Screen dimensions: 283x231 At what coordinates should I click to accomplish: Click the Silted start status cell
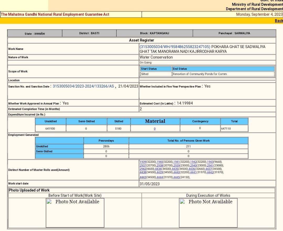[x=156, y=74]
